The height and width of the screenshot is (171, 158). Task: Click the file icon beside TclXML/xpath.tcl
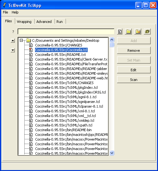tap(31, 125)
